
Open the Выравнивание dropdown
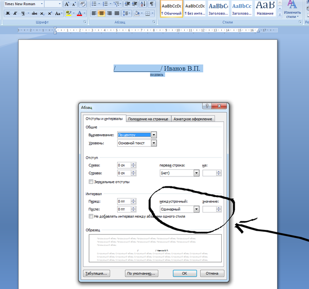[154, 135]
